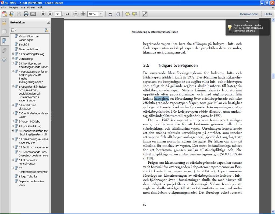Select the Highlight text tool
Screen dimensions: 275x214
click(134, 14)
